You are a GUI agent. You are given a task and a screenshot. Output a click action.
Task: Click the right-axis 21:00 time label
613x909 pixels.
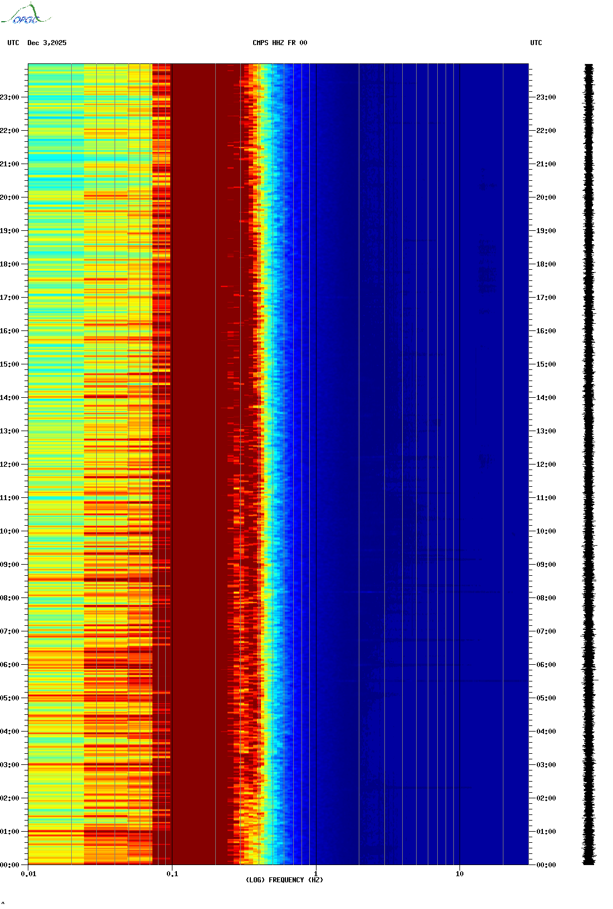click(x=546, y=164)
